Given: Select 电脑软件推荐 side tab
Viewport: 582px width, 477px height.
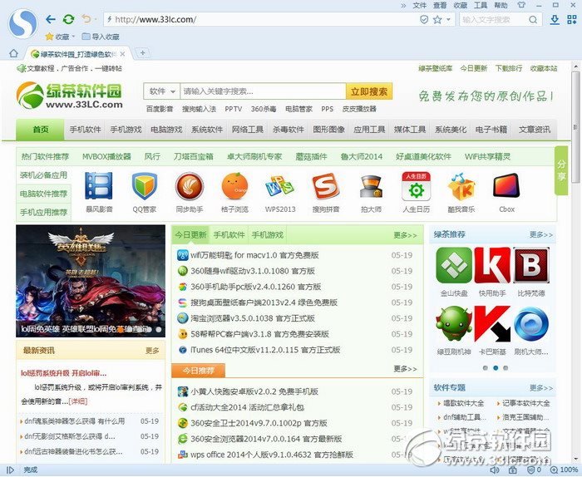Looking at the screenshot, I should 44,194.
